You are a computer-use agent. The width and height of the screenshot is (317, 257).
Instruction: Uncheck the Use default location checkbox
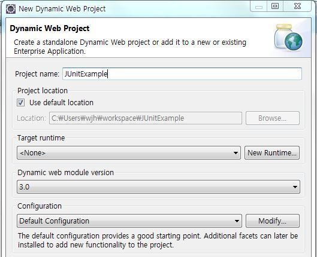(x=20, y=102)
